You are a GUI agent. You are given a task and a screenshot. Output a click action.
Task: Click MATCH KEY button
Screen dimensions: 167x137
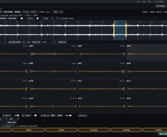[x=62, y=42]
